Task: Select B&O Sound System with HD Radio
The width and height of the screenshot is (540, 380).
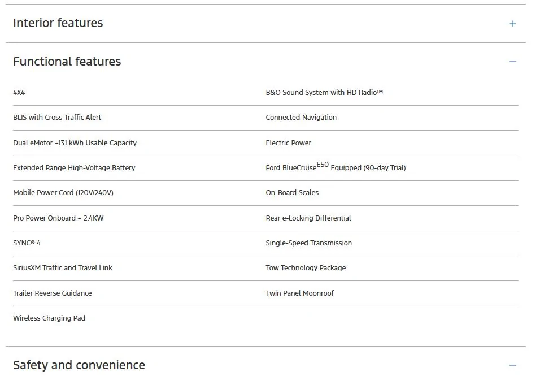Action: (324, 92)
